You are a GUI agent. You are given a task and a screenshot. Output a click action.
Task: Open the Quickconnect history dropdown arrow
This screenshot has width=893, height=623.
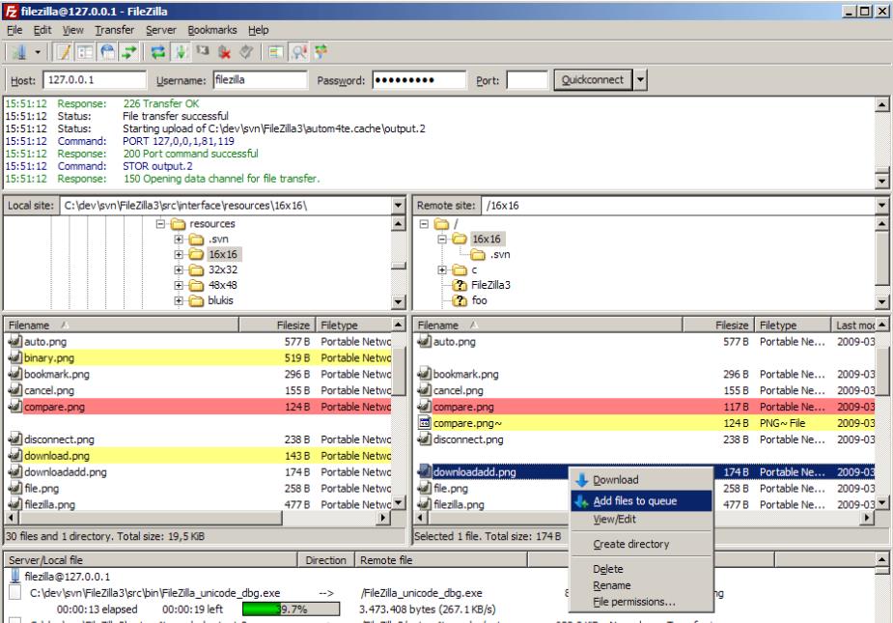(639, 80)
